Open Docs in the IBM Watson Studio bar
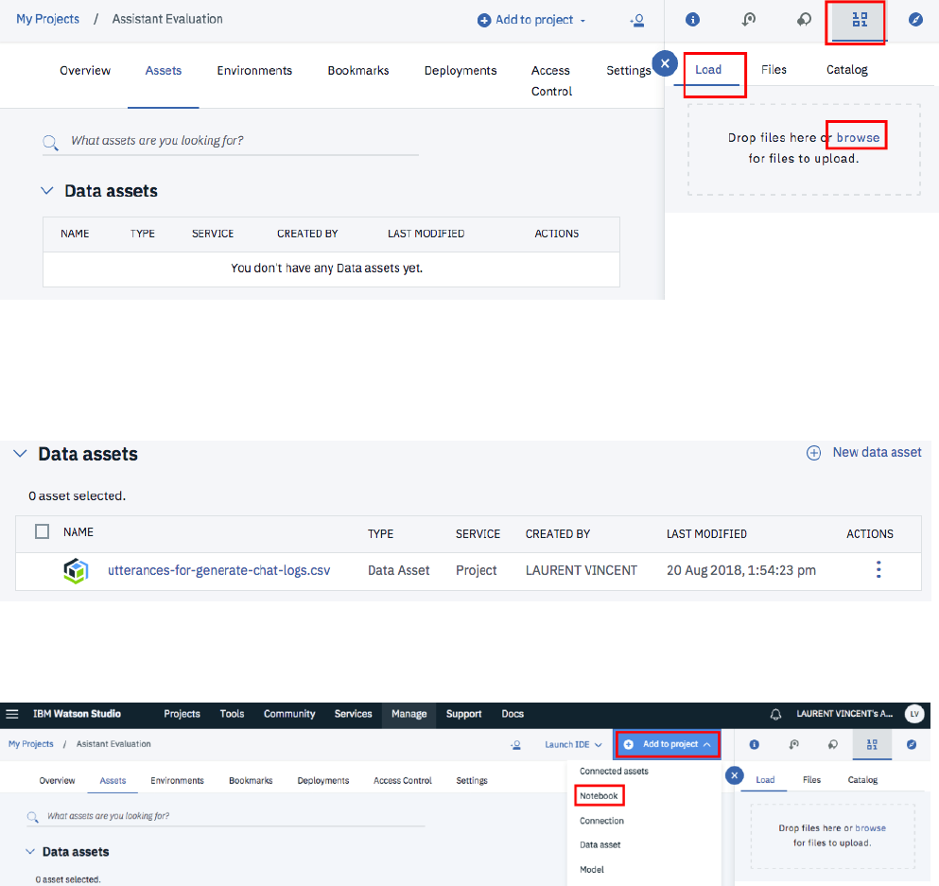The image size is (939, 886). [513, 714]
